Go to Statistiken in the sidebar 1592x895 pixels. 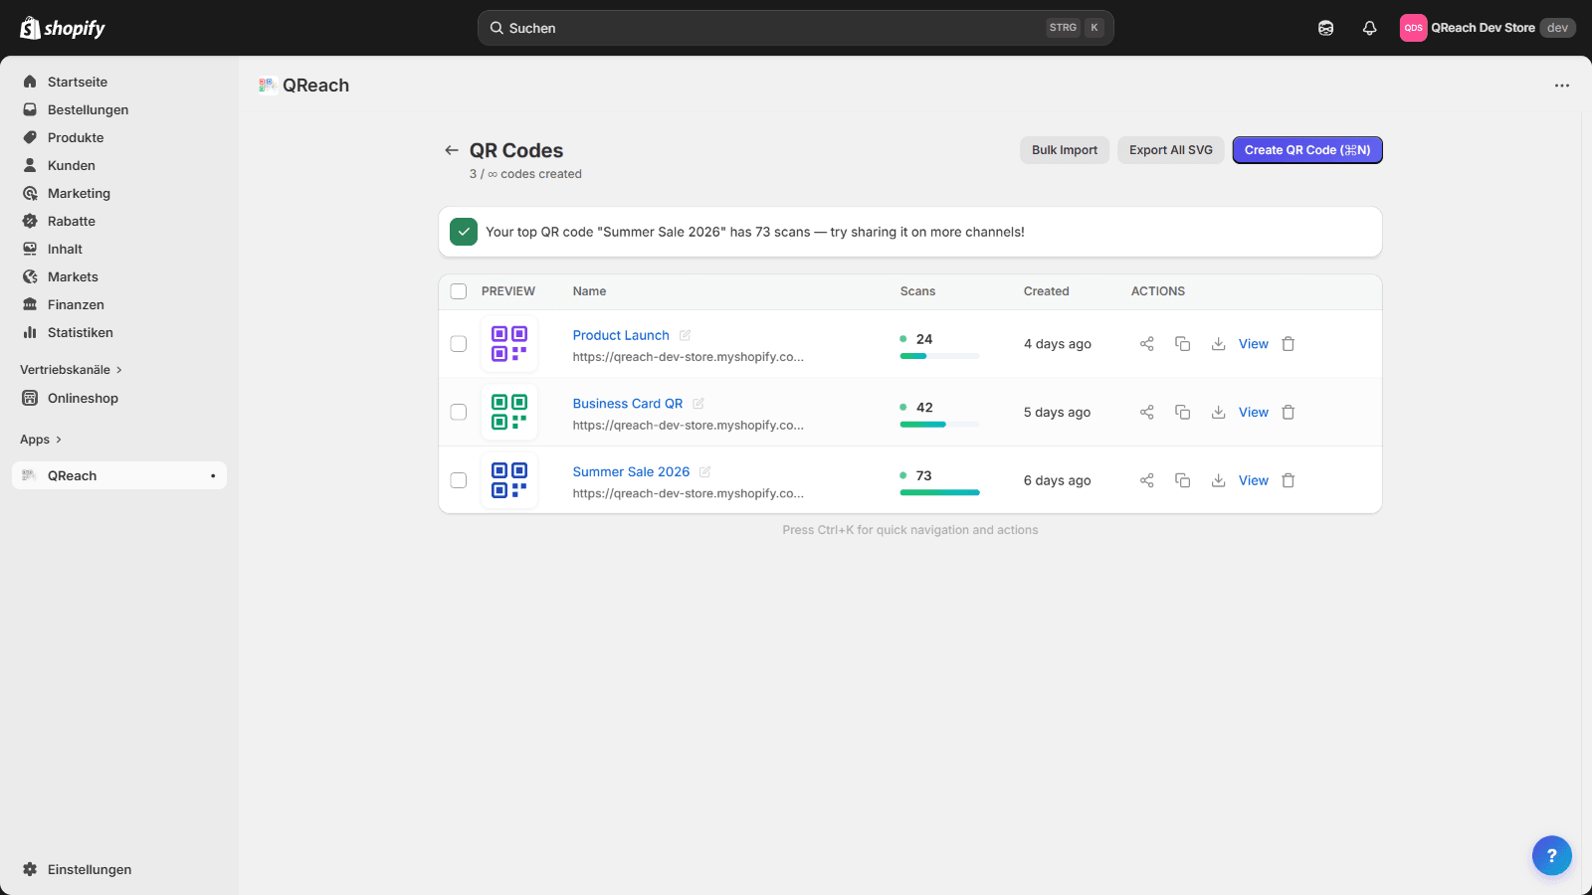(x=80, y=332)
